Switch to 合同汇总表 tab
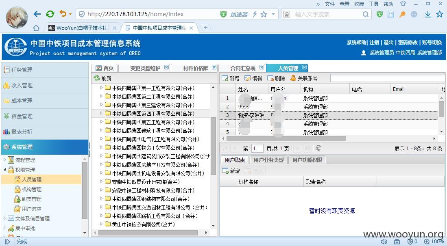The height and width of the screenshot is (246, 447). (x=243, y=68)
